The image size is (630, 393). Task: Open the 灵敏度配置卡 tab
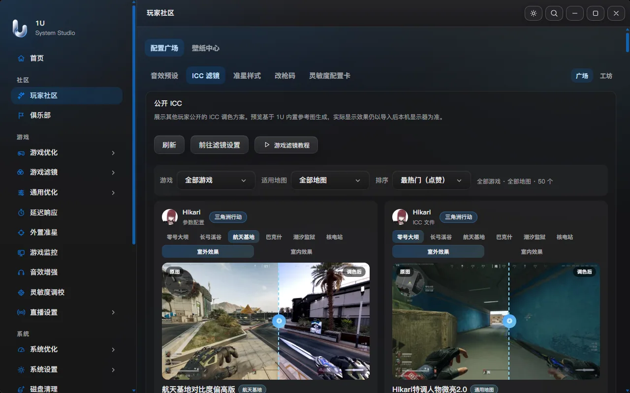[x=330, y=76]
